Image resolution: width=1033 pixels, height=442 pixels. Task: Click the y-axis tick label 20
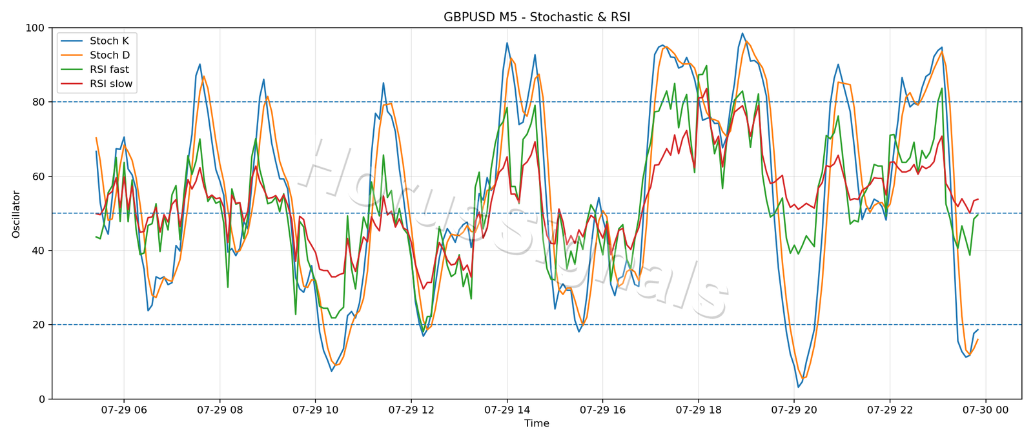coord(38,325)
